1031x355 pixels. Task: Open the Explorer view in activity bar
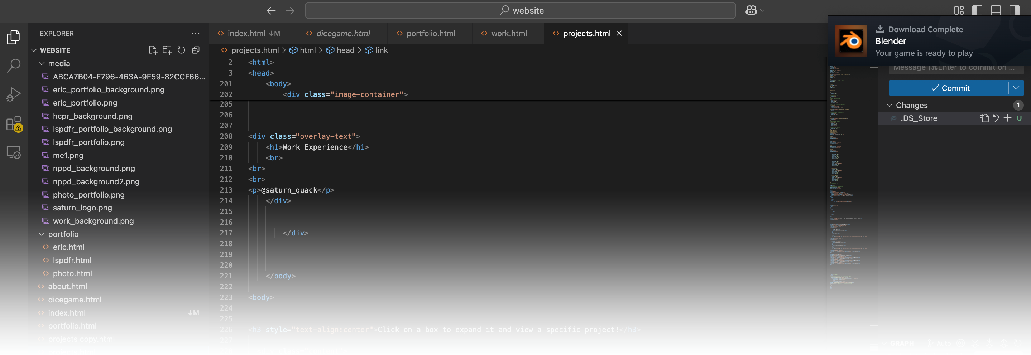(14, 37)
